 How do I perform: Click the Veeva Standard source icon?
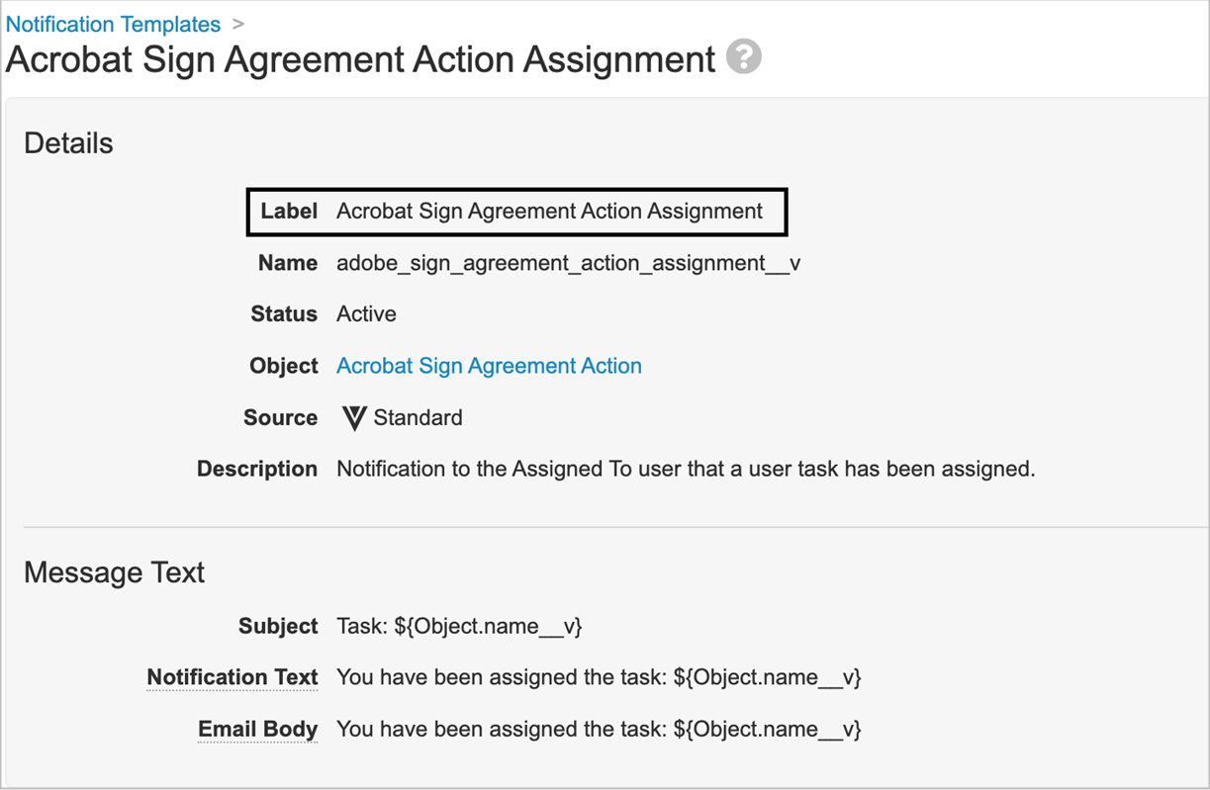coord(356,416)
